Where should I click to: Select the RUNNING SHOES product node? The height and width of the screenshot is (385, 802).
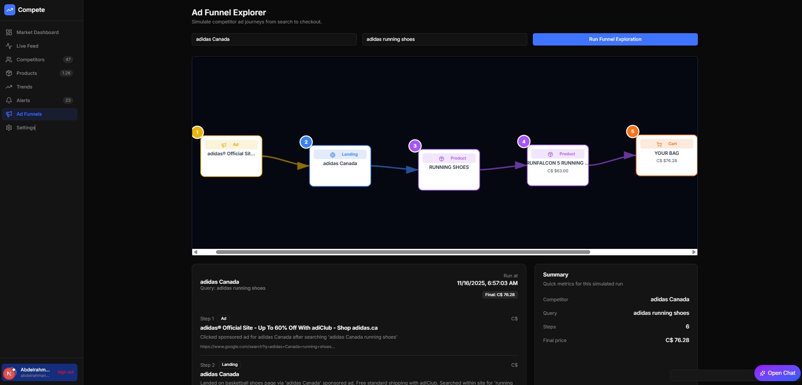coord(449,170)
